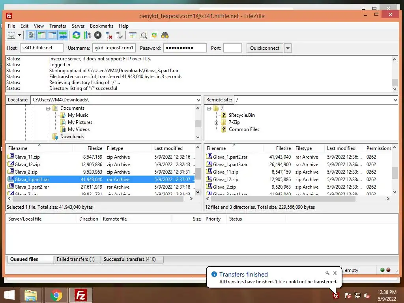Image resolution: width=404 pixels, height=303 pixels.
Task: Refresh the file and folder lists
Action: (76, 35)
